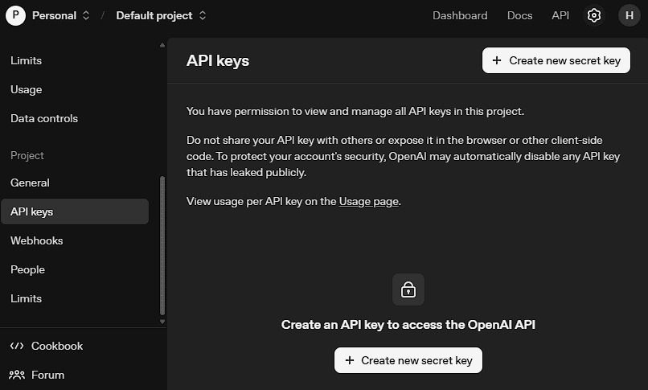648x390 pixels.
Task: Select Webhooks in the sidebar
Action: tap(37, 240)
